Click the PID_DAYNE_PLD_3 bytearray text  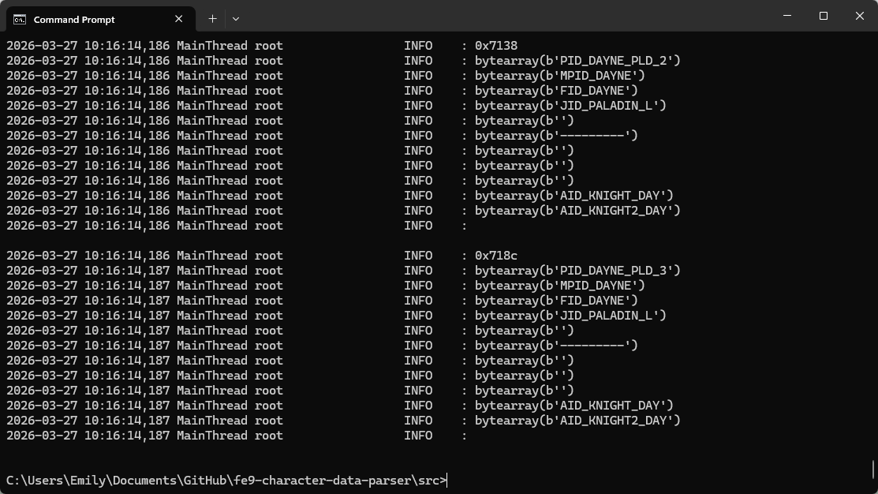(x=577, y=271)
